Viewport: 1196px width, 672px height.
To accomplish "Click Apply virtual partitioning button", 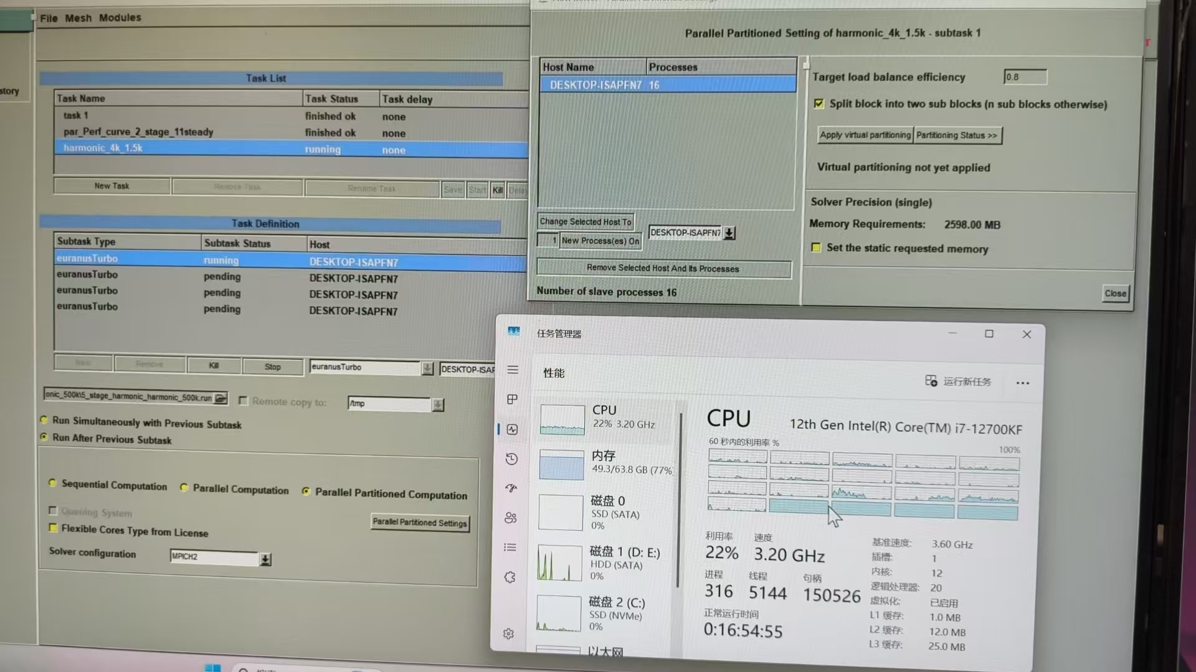I will tap(865, 135).
